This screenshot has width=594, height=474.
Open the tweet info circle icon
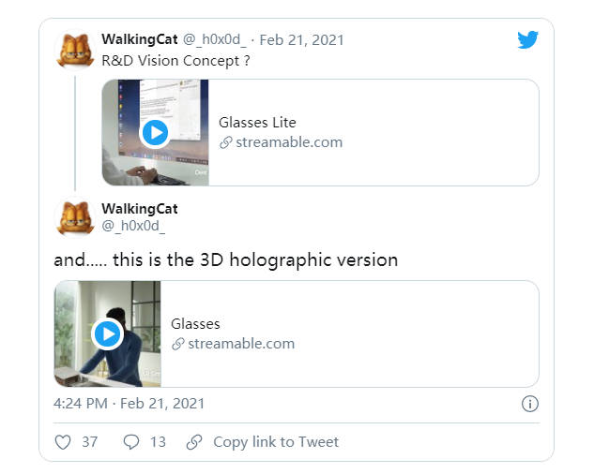pos(529,404)
